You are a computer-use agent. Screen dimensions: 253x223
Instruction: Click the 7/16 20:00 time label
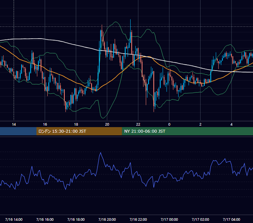pos(107,219)
